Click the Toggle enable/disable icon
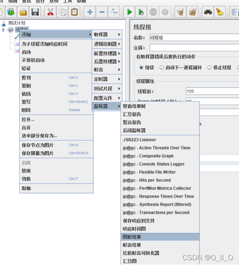The image size is (239, 265). [x=114, y=12]
